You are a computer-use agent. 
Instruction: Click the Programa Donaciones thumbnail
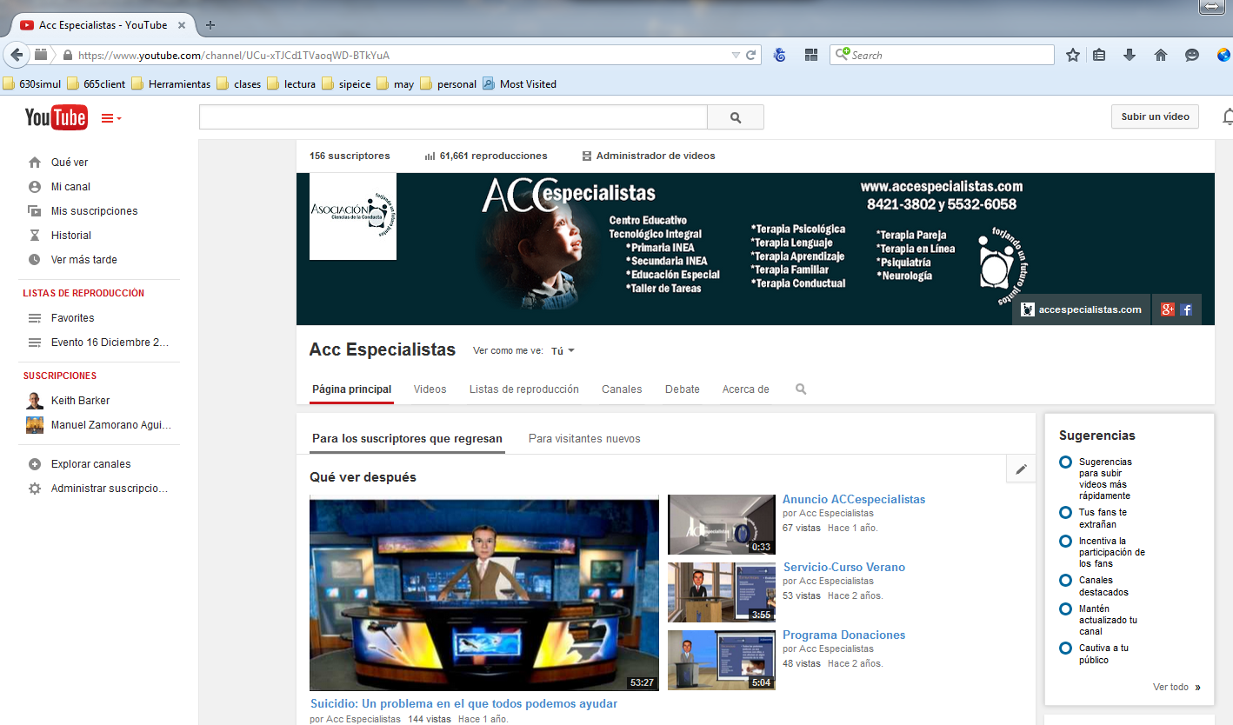(722, 661)
